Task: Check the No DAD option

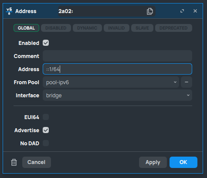Action: [x=46, y=143]
